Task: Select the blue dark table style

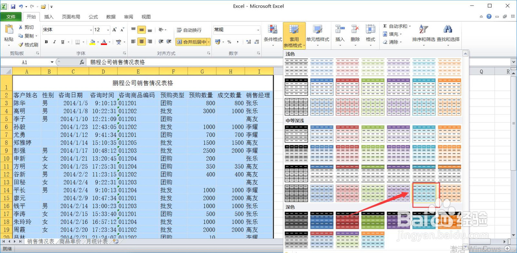Action: pos(322,220)
